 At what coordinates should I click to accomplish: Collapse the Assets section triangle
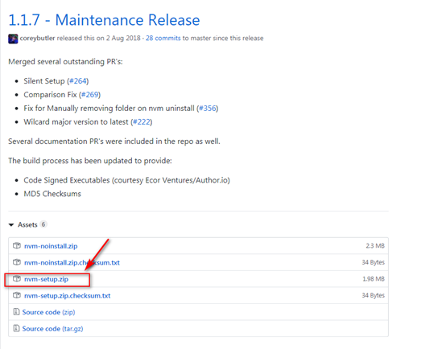[11, 225]
